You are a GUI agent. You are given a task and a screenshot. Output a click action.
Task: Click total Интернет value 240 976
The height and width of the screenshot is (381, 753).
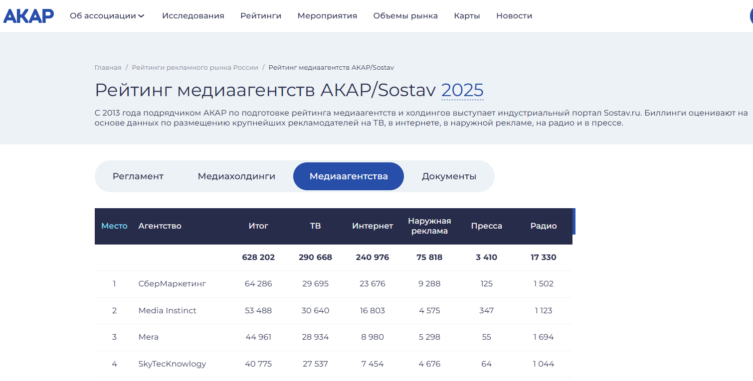point(373,257)
